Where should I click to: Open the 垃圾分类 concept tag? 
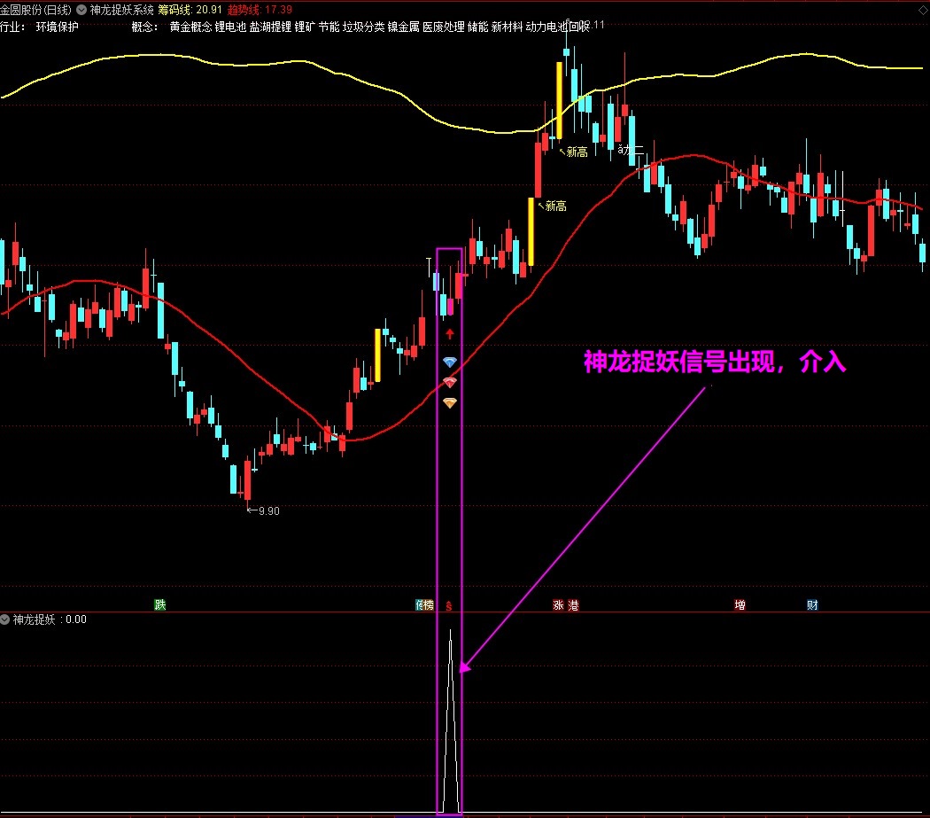(363, 27)
